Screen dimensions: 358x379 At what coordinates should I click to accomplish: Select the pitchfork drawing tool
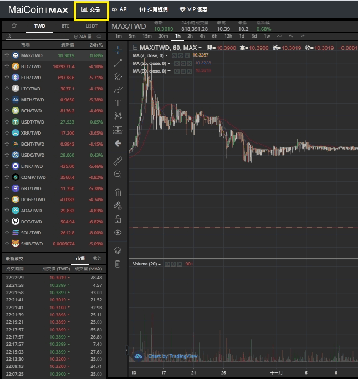117,76
